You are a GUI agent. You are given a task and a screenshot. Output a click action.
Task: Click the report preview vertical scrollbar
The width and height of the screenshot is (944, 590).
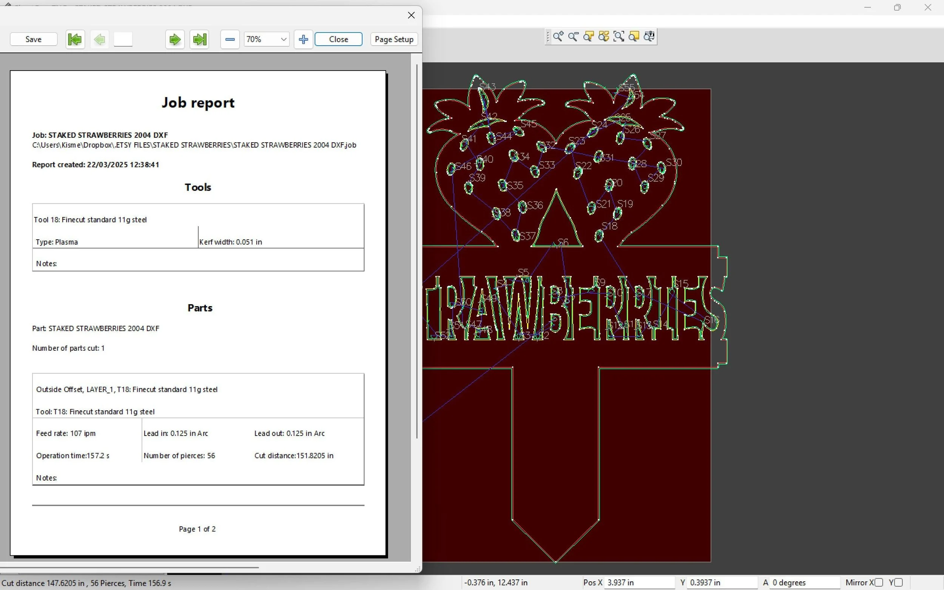pyautogui.click(x=417, y=250)
